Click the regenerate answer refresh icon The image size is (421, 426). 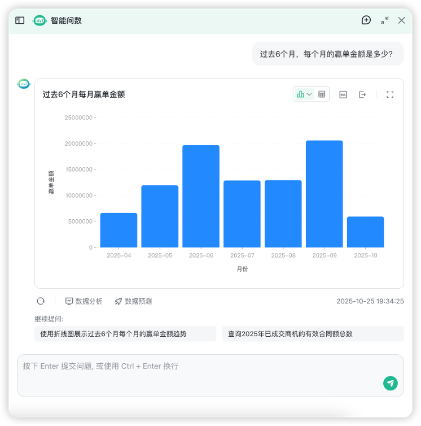[x=41, y=301]
